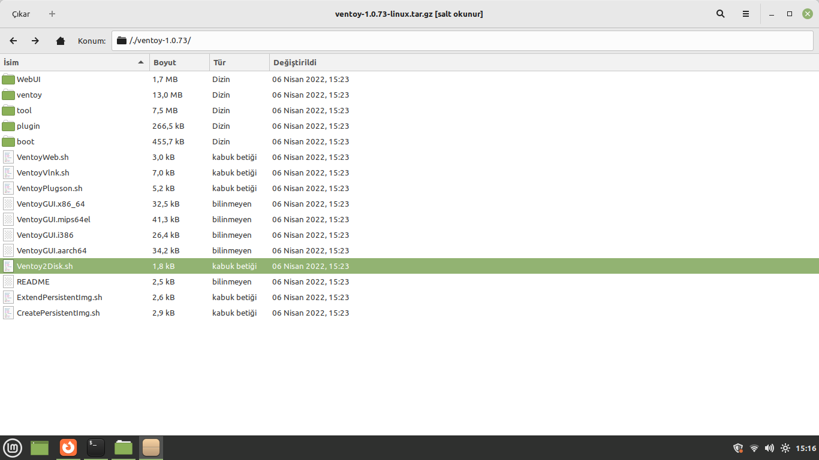Select the VentoyGUI.aarch64 file icon
This screenshot has width=819, height=460.
8,250
